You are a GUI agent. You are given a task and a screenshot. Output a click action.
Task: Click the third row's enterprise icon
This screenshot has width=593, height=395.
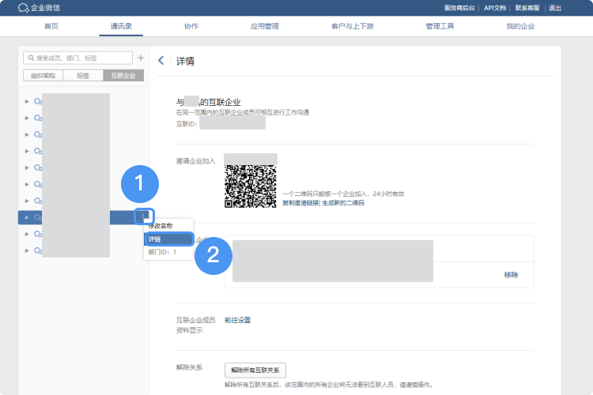[38, 134]
